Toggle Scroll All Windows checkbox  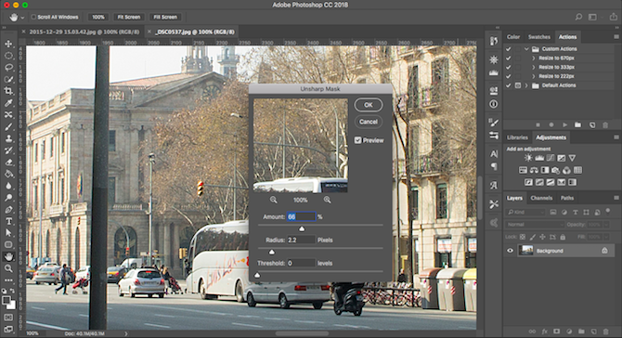point(33,17)
